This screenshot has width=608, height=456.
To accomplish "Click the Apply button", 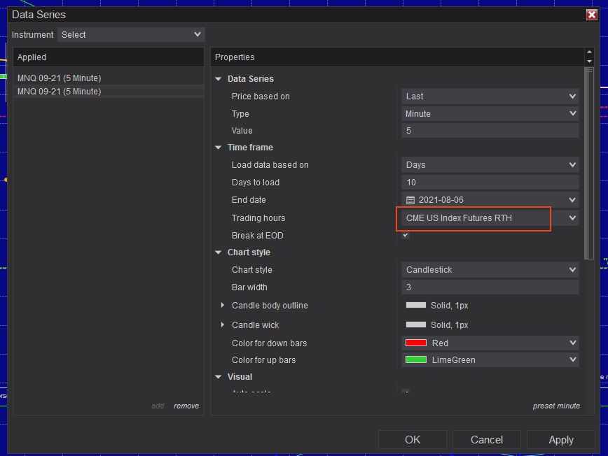I will click(560, 440).
